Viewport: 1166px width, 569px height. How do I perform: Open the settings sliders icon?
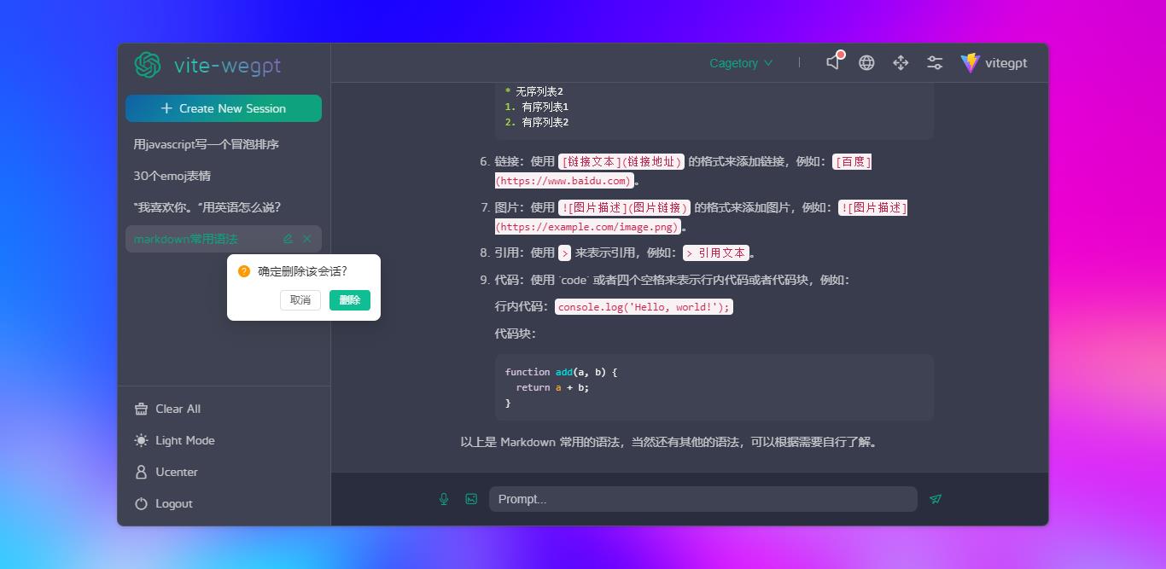click(x=935, y=61)
